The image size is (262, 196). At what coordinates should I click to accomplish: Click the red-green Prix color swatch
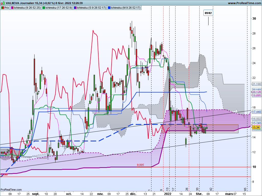3,8
